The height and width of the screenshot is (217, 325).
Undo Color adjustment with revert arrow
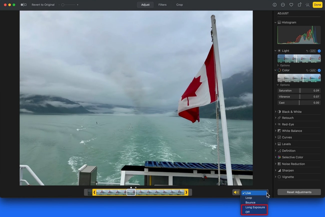(x=307, y=70)
